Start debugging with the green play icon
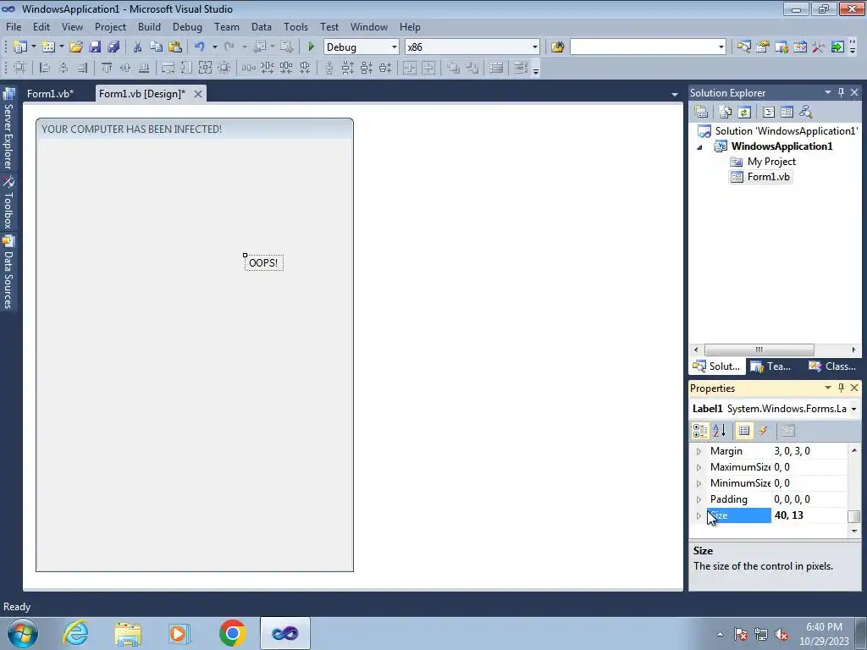 point(311,47)
